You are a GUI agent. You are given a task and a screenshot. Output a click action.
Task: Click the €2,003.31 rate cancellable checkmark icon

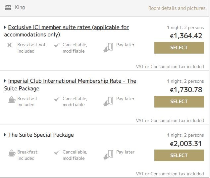pyautogui.click(x=57, y=153)
